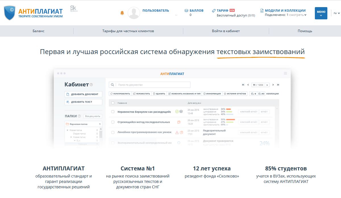
Task: Click ПЕРЕМЕСТИТЬ in the preview toolbar
Action: tap(142, 94)
